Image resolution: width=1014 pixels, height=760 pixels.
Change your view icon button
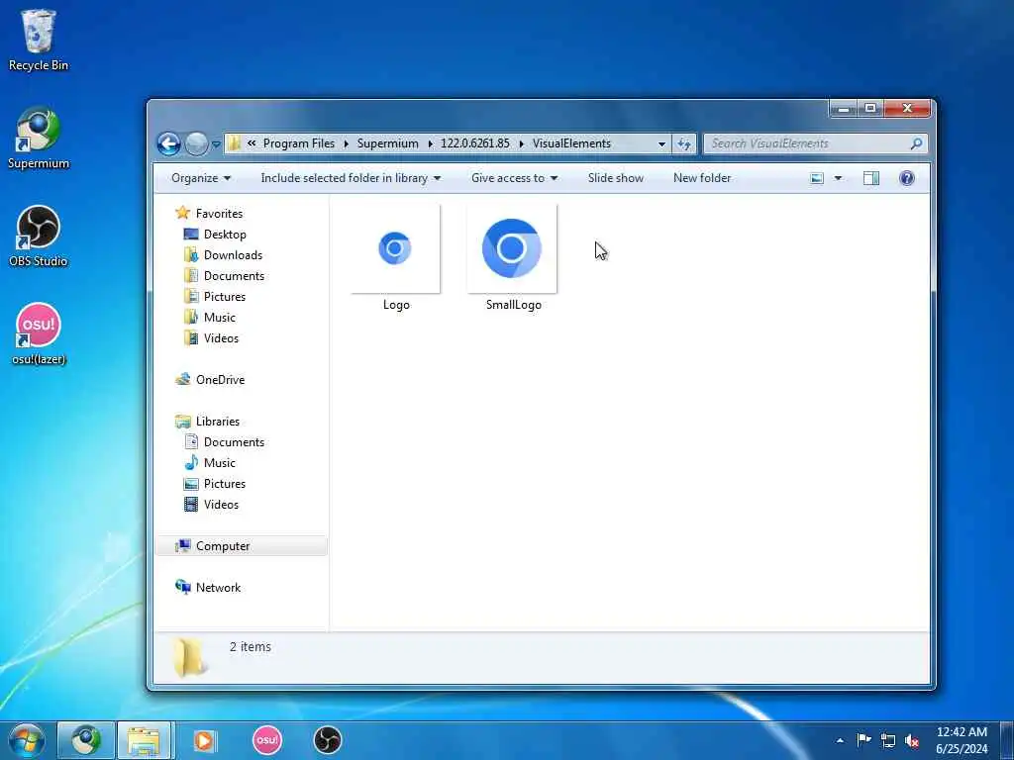click(x=817, y=178)
